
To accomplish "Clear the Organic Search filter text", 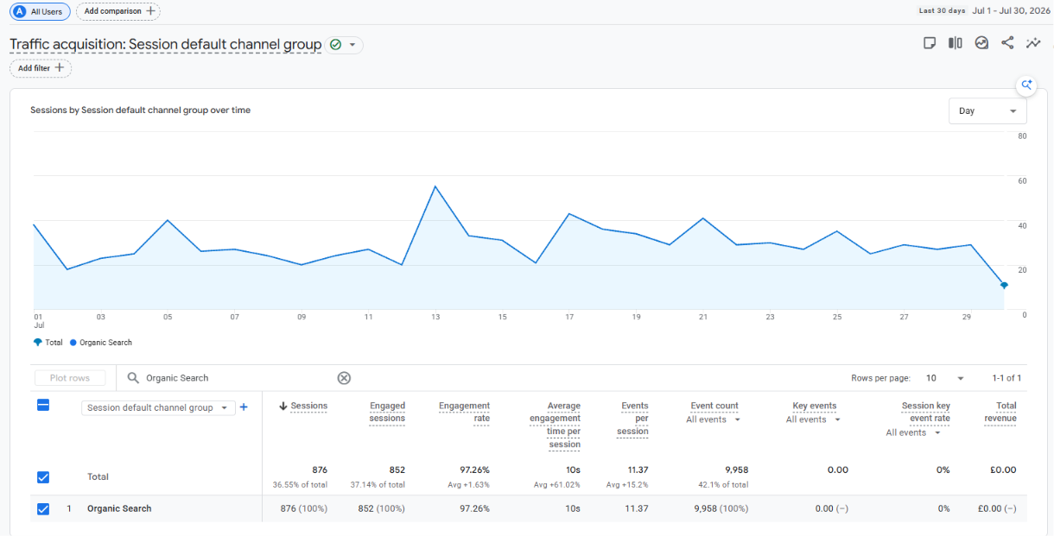I will tap(344, 378).
